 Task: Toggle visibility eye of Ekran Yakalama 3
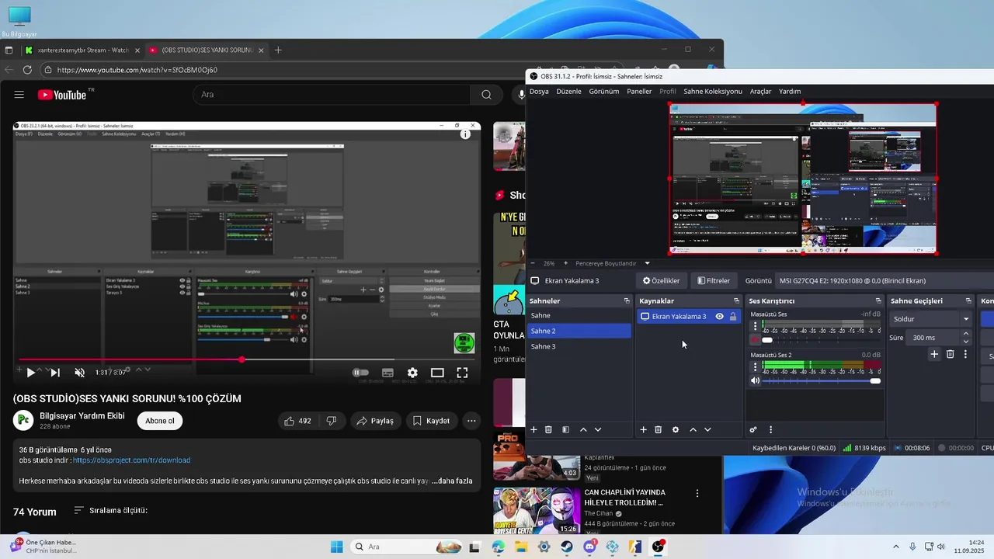[720, 317]
